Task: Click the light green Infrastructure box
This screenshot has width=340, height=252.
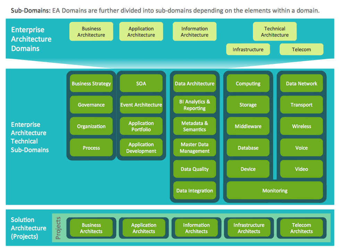Action: [x=248, y=49]
